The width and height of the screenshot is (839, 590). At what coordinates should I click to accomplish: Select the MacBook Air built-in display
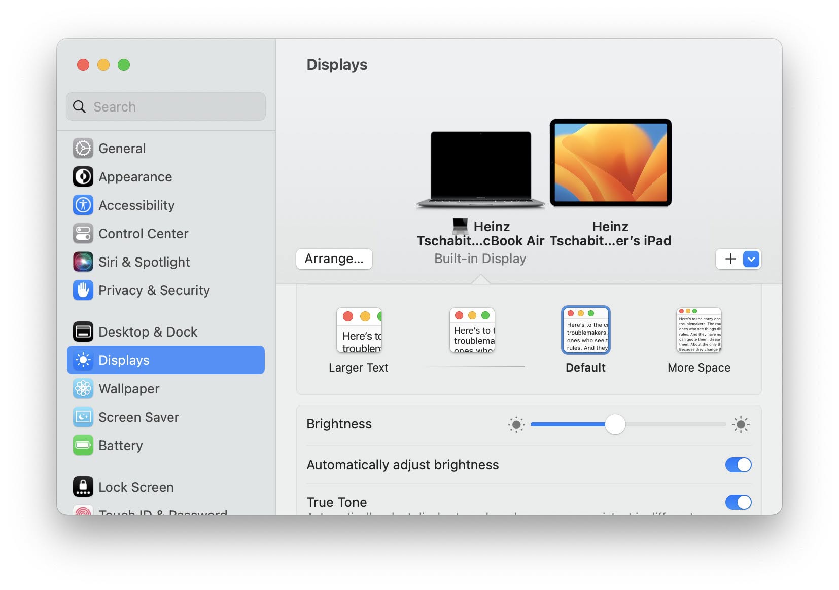tap(481, 169)
